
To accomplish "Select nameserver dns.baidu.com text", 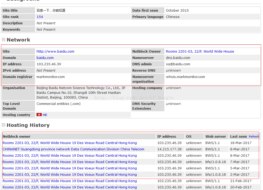I will click(178, 58).
